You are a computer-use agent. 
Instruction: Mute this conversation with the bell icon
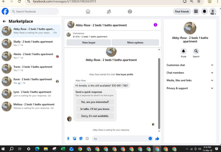[183, 51]
